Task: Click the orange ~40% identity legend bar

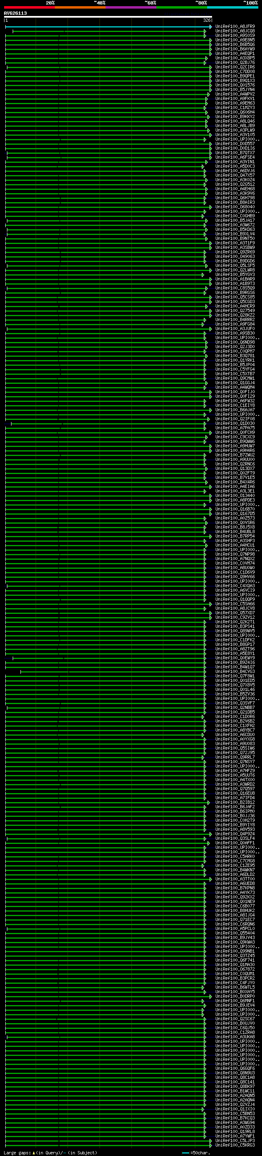Action: 80,7
